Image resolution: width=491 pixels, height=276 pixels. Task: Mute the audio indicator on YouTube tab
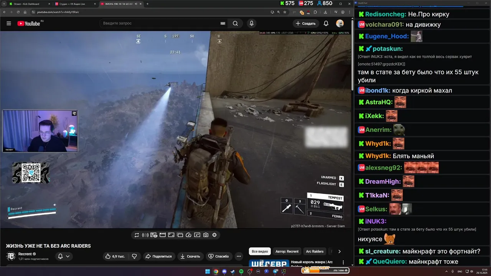[x=135, y=4]
